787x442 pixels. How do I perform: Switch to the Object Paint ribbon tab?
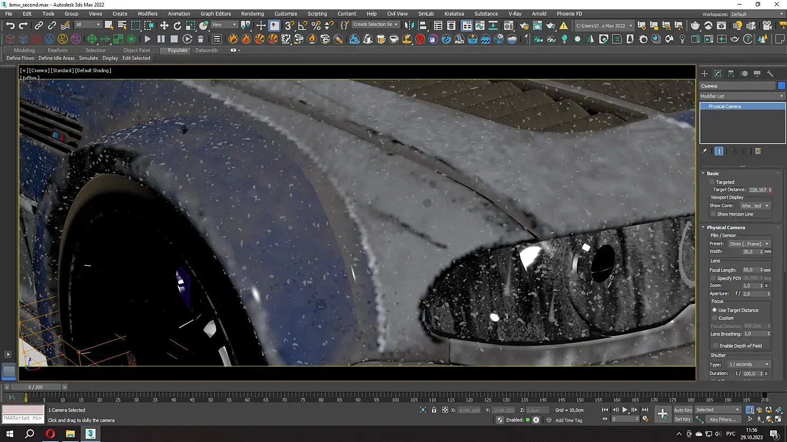(136, 50)
